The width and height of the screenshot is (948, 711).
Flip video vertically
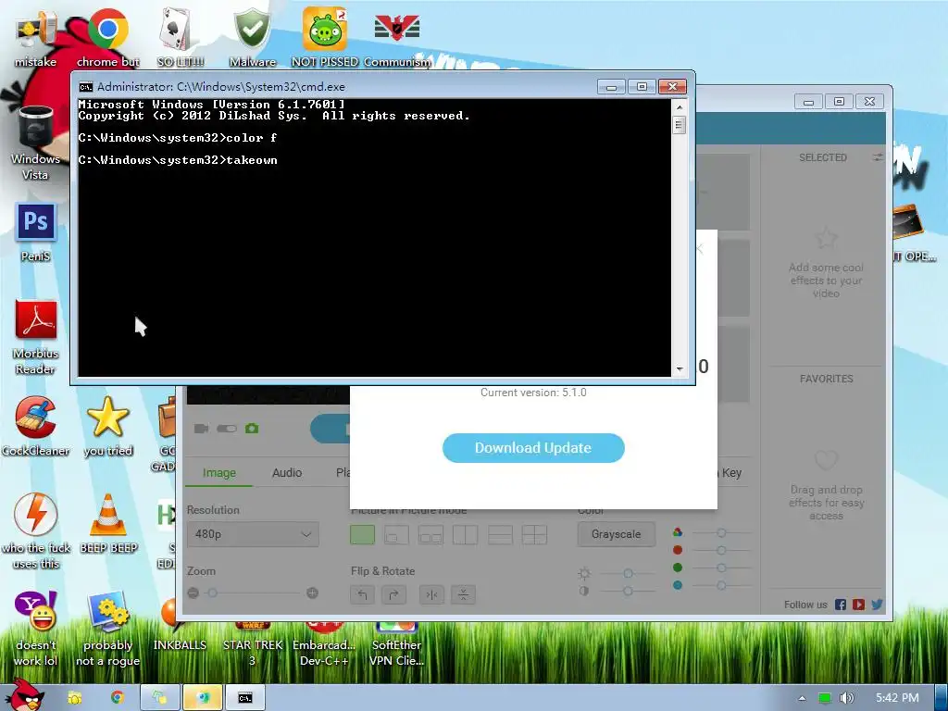point(463,594)
